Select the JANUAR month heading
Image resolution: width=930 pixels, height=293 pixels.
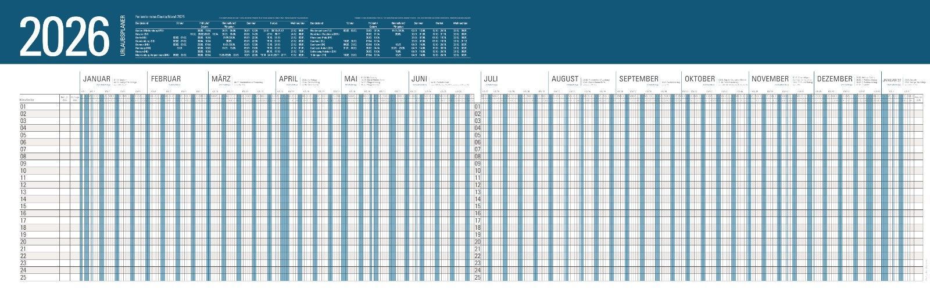(97, 79)
